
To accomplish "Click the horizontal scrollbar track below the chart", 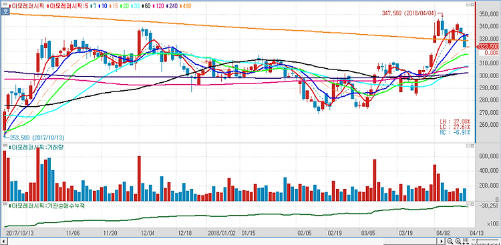I will coord(222,241).
